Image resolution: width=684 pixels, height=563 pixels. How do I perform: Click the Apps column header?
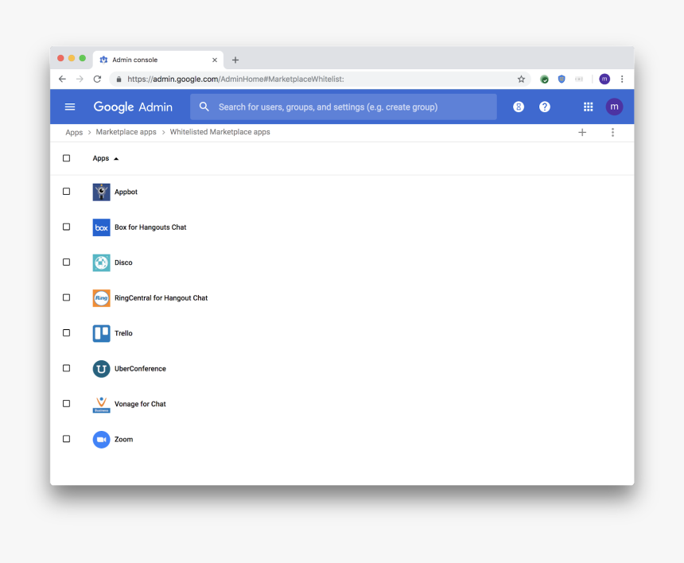(101, 158)
